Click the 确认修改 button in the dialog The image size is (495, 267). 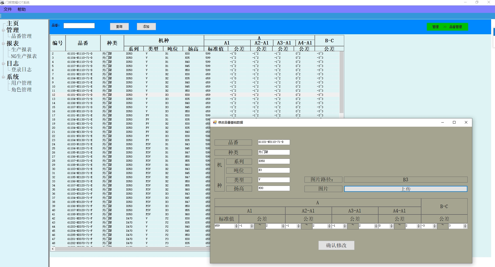(x=336, y=245)
